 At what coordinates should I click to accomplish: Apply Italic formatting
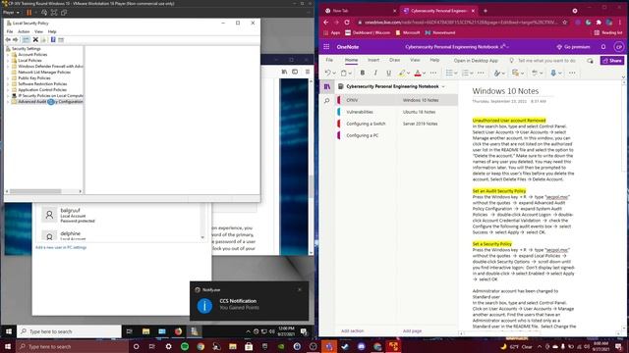pos(375,73)
